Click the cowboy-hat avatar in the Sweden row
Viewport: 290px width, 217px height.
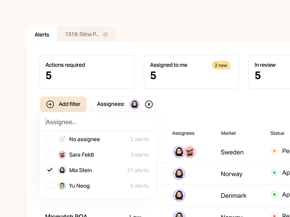(x=190, y=152)
